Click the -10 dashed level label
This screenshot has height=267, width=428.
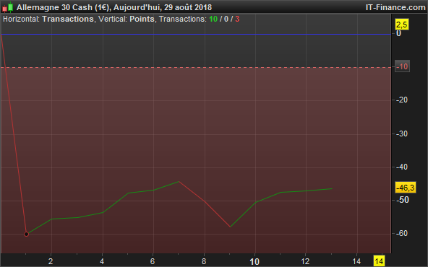pyautogui.click(x=402, y=66)
